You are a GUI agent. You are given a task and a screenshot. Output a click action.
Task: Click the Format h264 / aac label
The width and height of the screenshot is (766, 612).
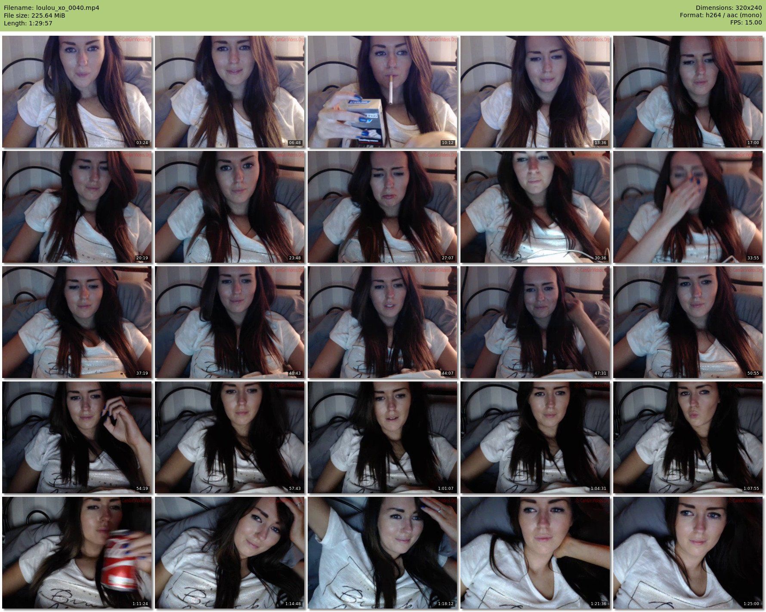point(720,15)
